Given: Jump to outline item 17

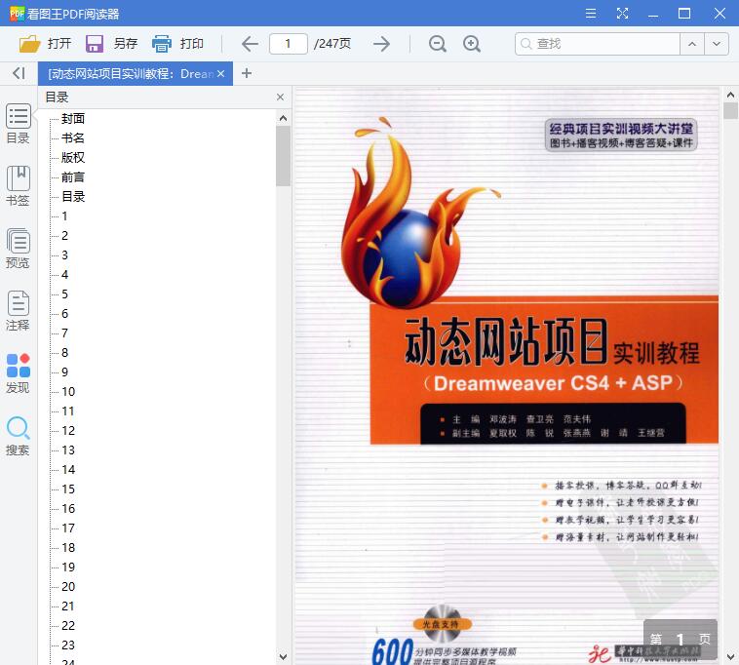Looking at the screenshot, I should click(x=68, y=528).
